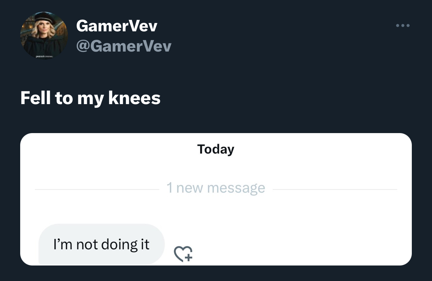Viewport: 432px width, 281px height.
Task: Click the "Today" date label
Action: click(216, 149)
